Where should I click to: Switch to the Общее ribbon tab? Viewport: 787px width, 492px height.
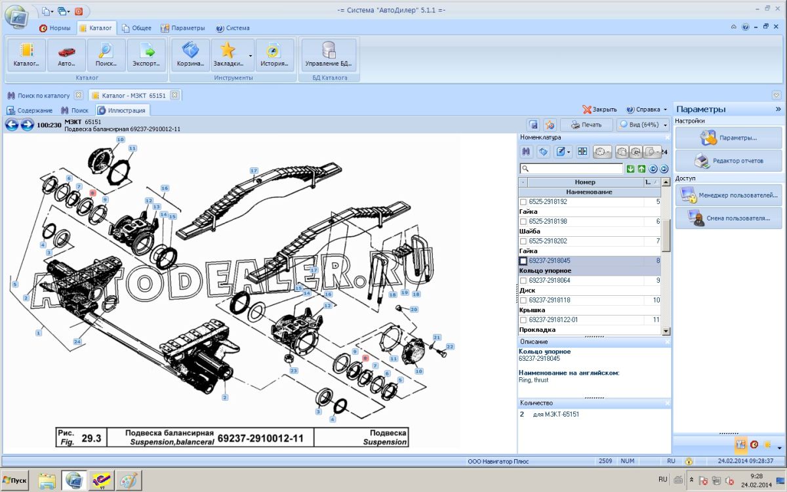coord(136,28)
